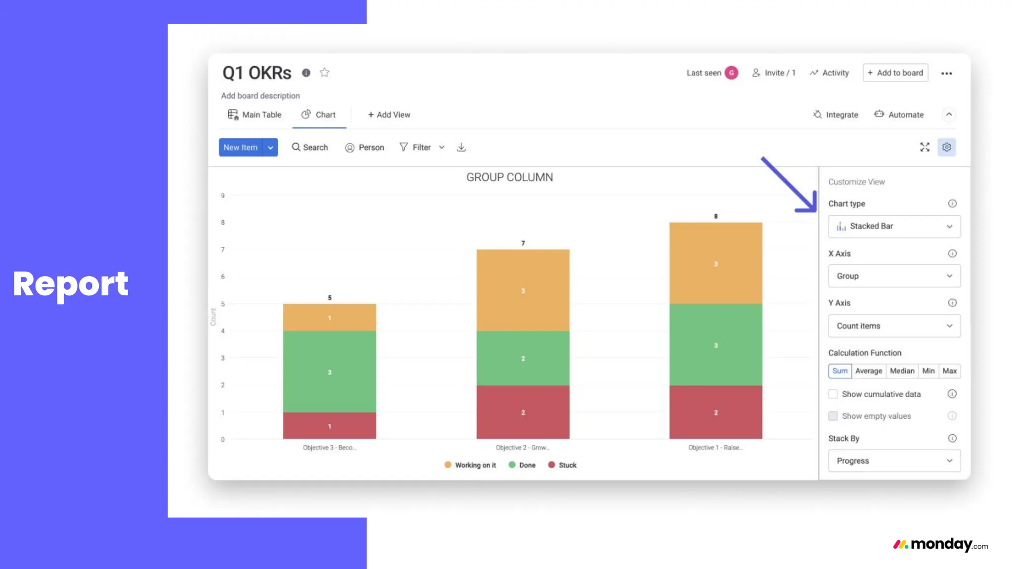1012x569 pixels.
Task: Open the three-dots board options menu
Action: (946, 73)
